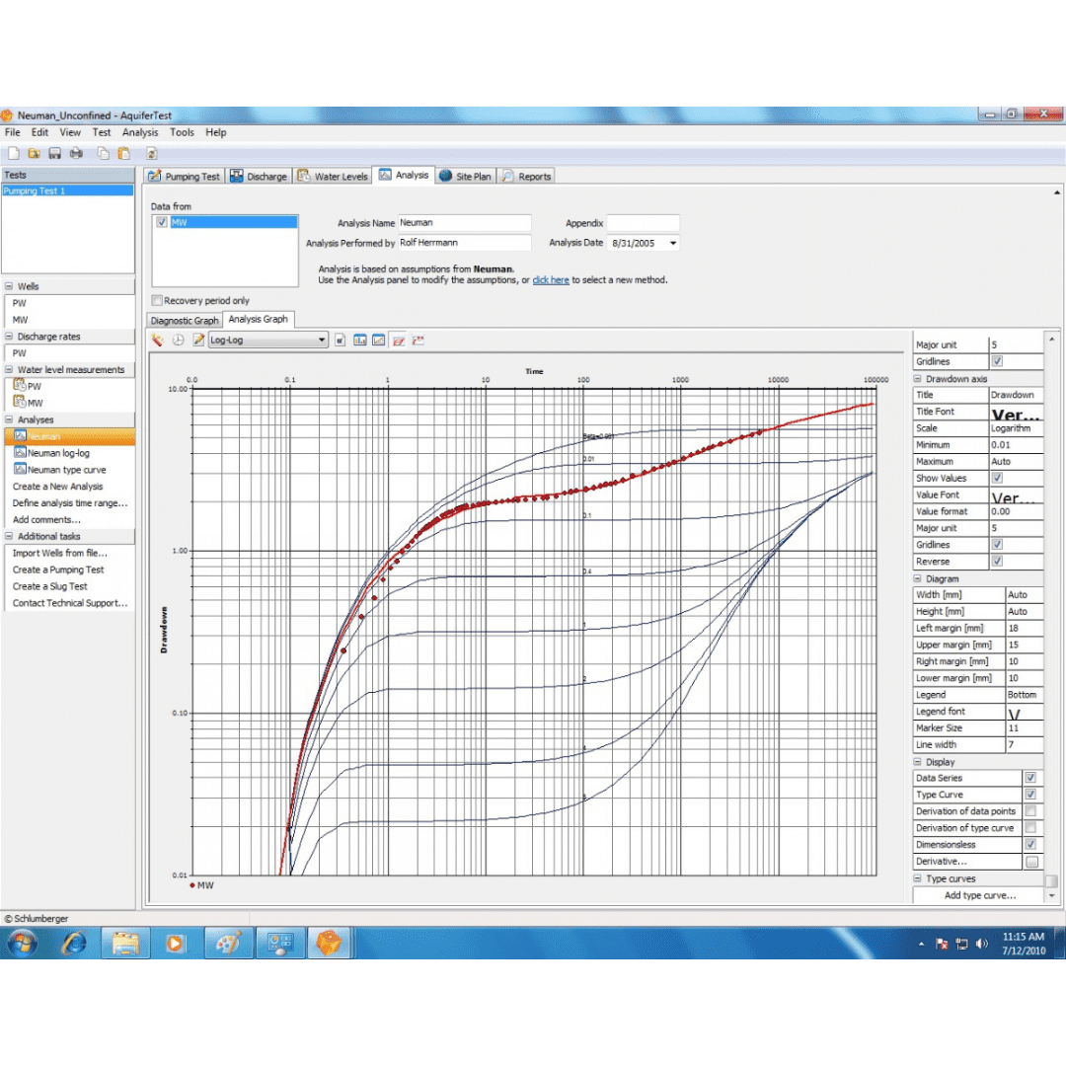Click the pencil notes icon beside Log-Log
1066x1066 pixels.
coord(198,340)
